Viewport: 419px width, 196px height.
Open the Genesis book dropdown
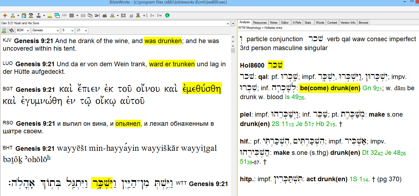pyautogui.click(x=57, y=30)
